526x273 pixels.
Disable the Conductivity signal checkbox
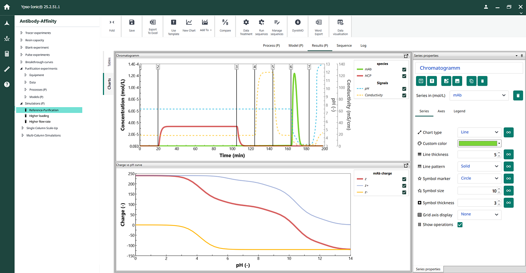tap(404, 95)
